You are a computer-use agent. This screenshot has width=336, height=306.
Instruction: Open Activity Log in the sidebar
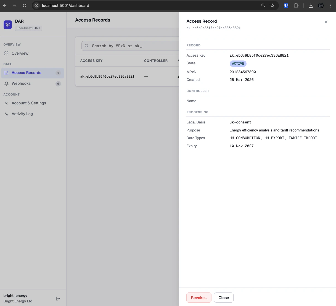tap(33, 114)
